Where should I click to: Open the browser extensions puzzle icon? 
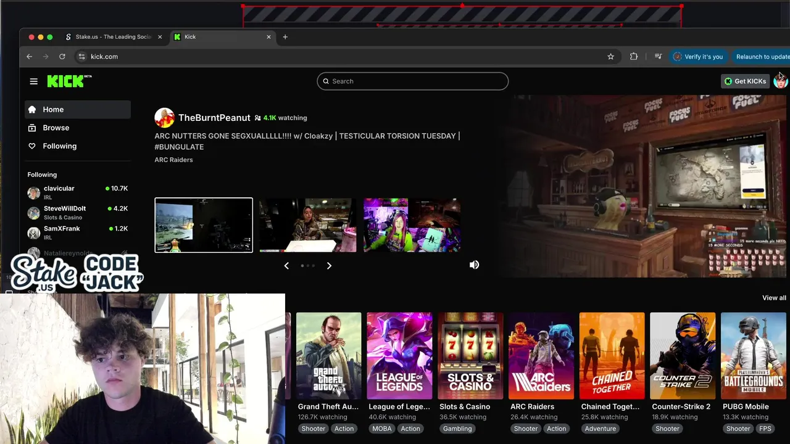click(634, 56)
